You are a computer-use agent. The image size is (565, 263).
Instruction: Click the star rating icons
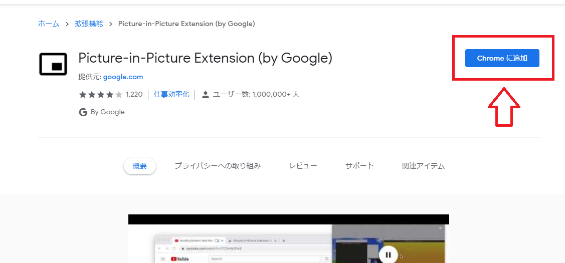[x=101, y=95]
